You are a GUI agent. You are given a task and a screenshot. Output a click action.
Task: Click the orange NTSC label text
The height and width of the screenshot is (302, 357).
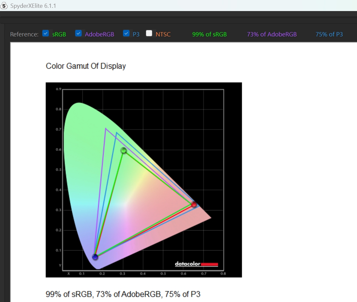163,34
